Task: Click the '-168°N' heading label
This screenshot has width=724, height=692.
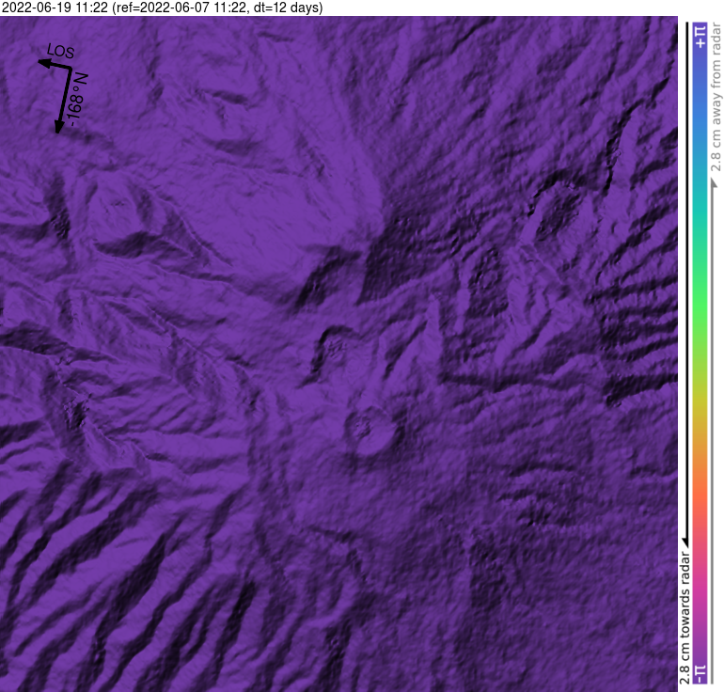Action: [x=77, y=101]
